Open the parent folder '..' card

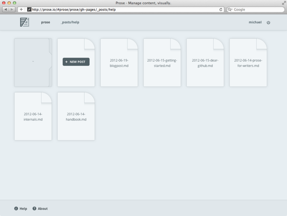click(x=33, y=62)
